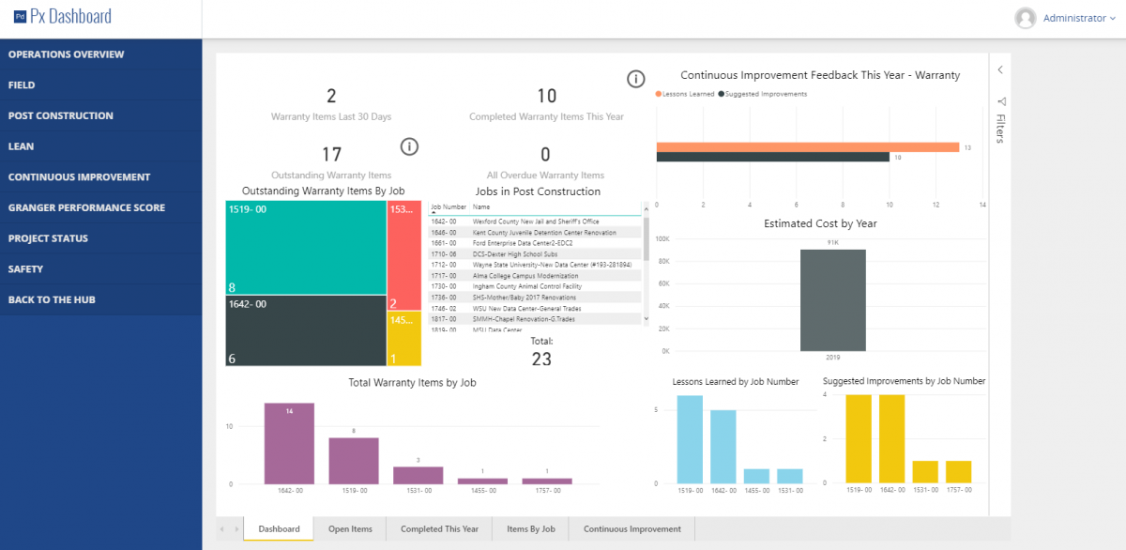
Task: Open info icon near Completed Warranty Items
Action: [636, 79]
